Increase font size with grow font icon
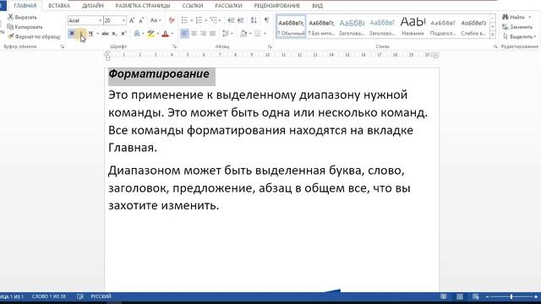This screenshot has height=304, width=541. [132, 20]
